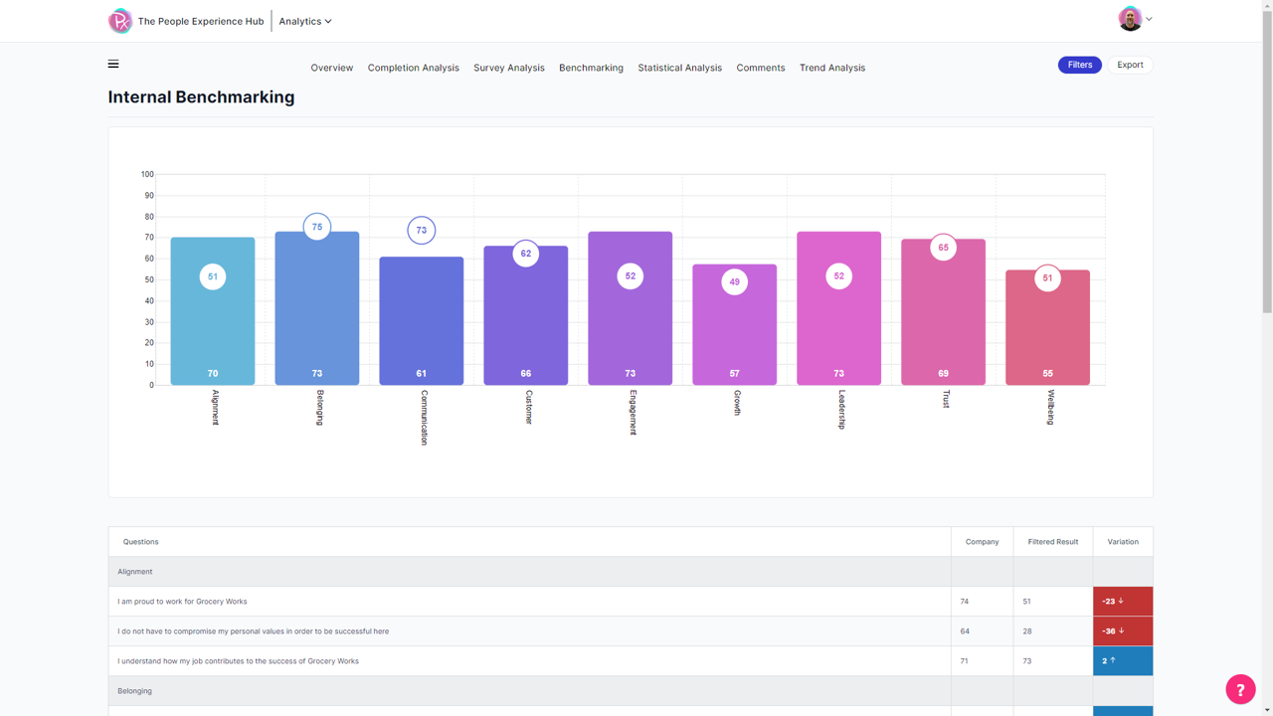This screenshot has height=716, width=1273.
Task: Click the Trust benchmark circle showing 65
Action: click(943, 248)
